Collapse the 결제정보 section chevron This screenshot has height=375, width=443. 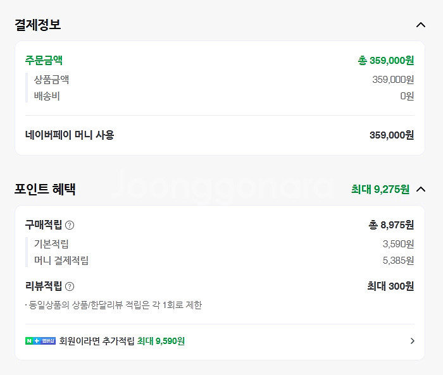click(x=421, y=25)
